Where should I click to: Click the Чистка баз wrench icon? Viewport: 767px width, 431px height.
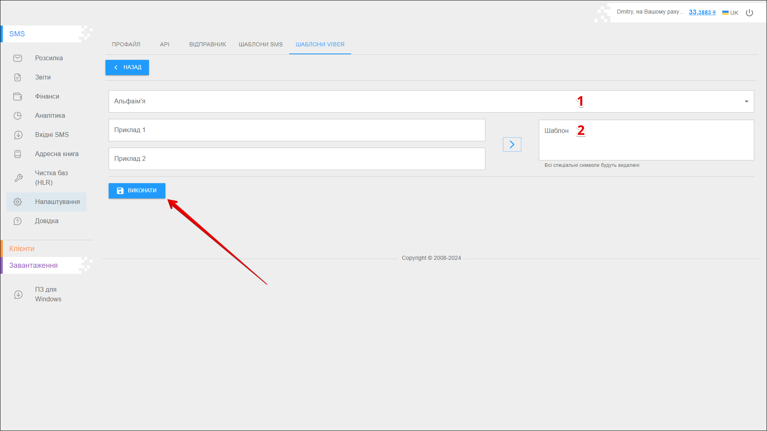tap(18, 178)
